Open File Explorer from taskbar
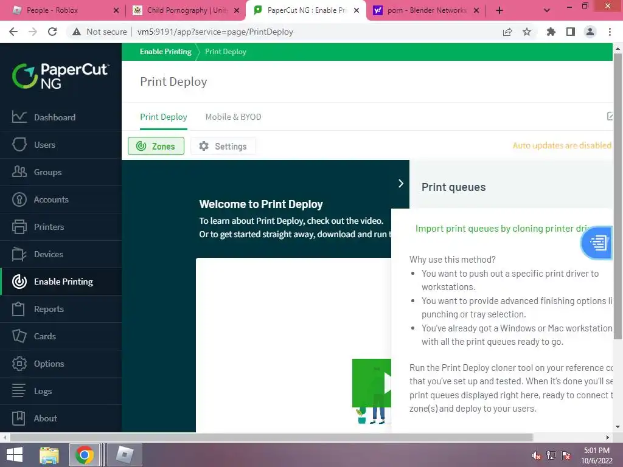Viewport: 623px width, 467px height. pos(49,455)
